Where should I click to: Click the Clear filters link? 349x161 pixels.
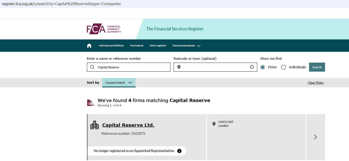pos(316,83)
